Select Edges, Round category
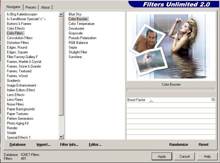220x163 pixels. pyautogui.click(x=17, y=47)
